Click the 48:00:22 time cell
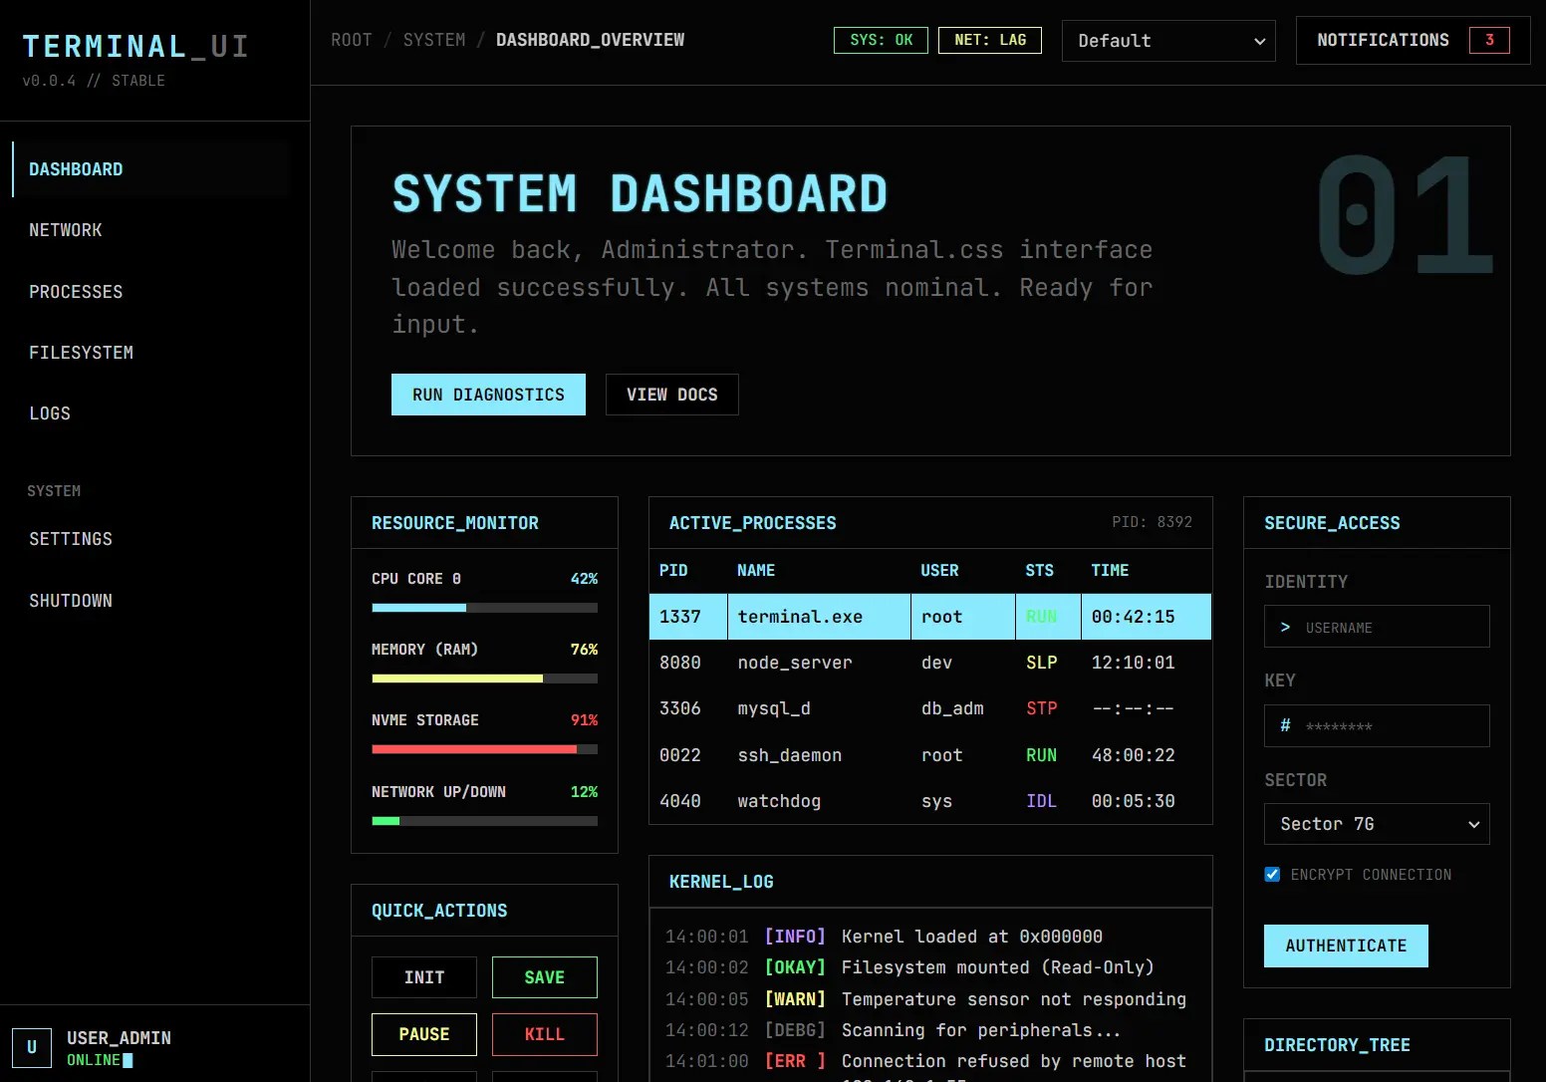Image resolution: width=1546 pixels, height=1082 pixels. [x=1134, y=755]
